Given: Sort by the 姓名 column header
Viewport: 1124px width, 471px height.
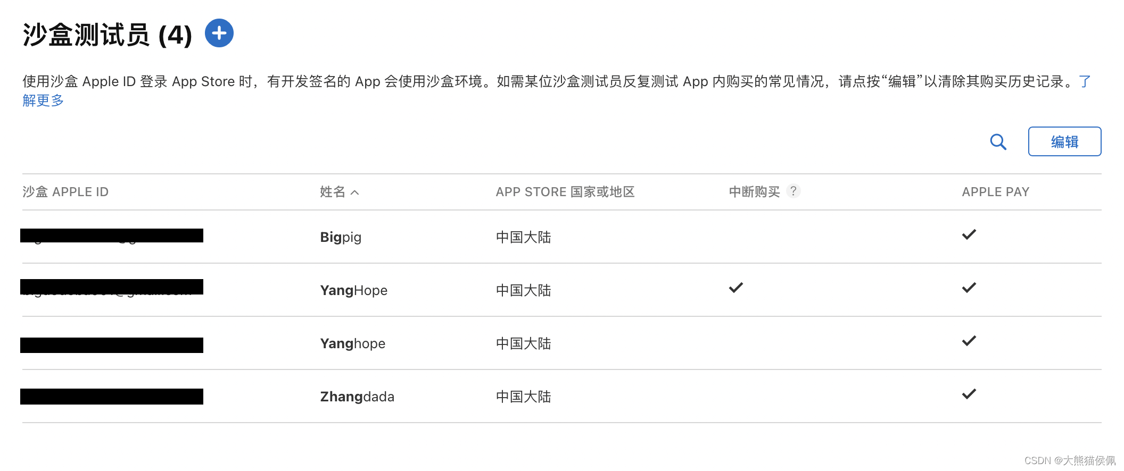Looking at the screenshot, I should point(340,192).
